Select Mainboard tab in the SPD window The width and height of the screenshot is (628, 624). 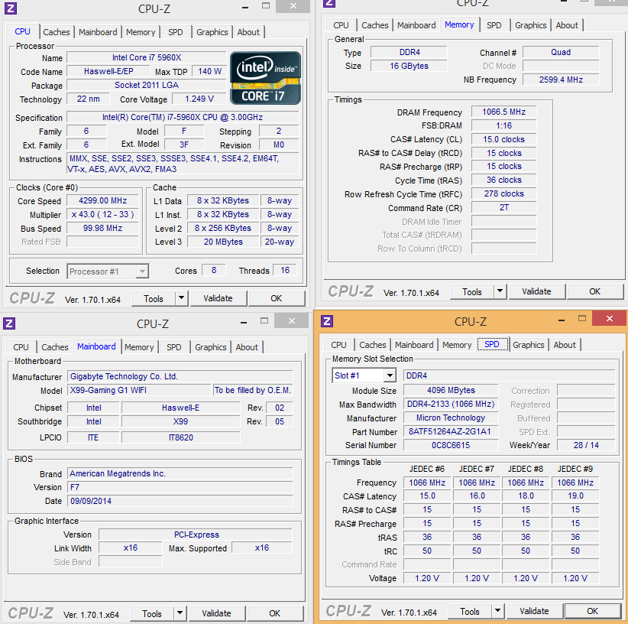point(414,345)
